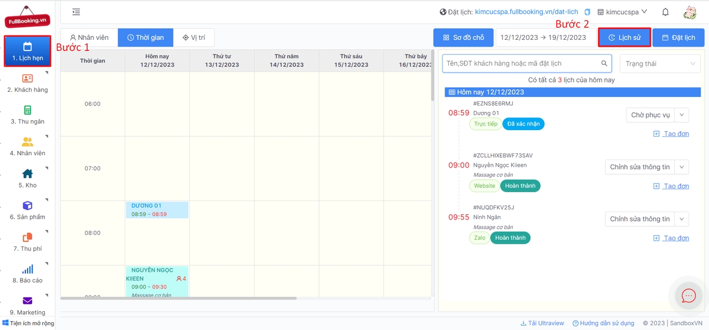
Task: Open the date range picker 12/12/2023
Action: click(x=543, y=38)
